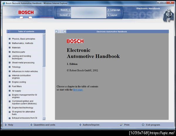Print the current page
The height and width of the screenshot is (136, 176).
click(x=125, y=125)
